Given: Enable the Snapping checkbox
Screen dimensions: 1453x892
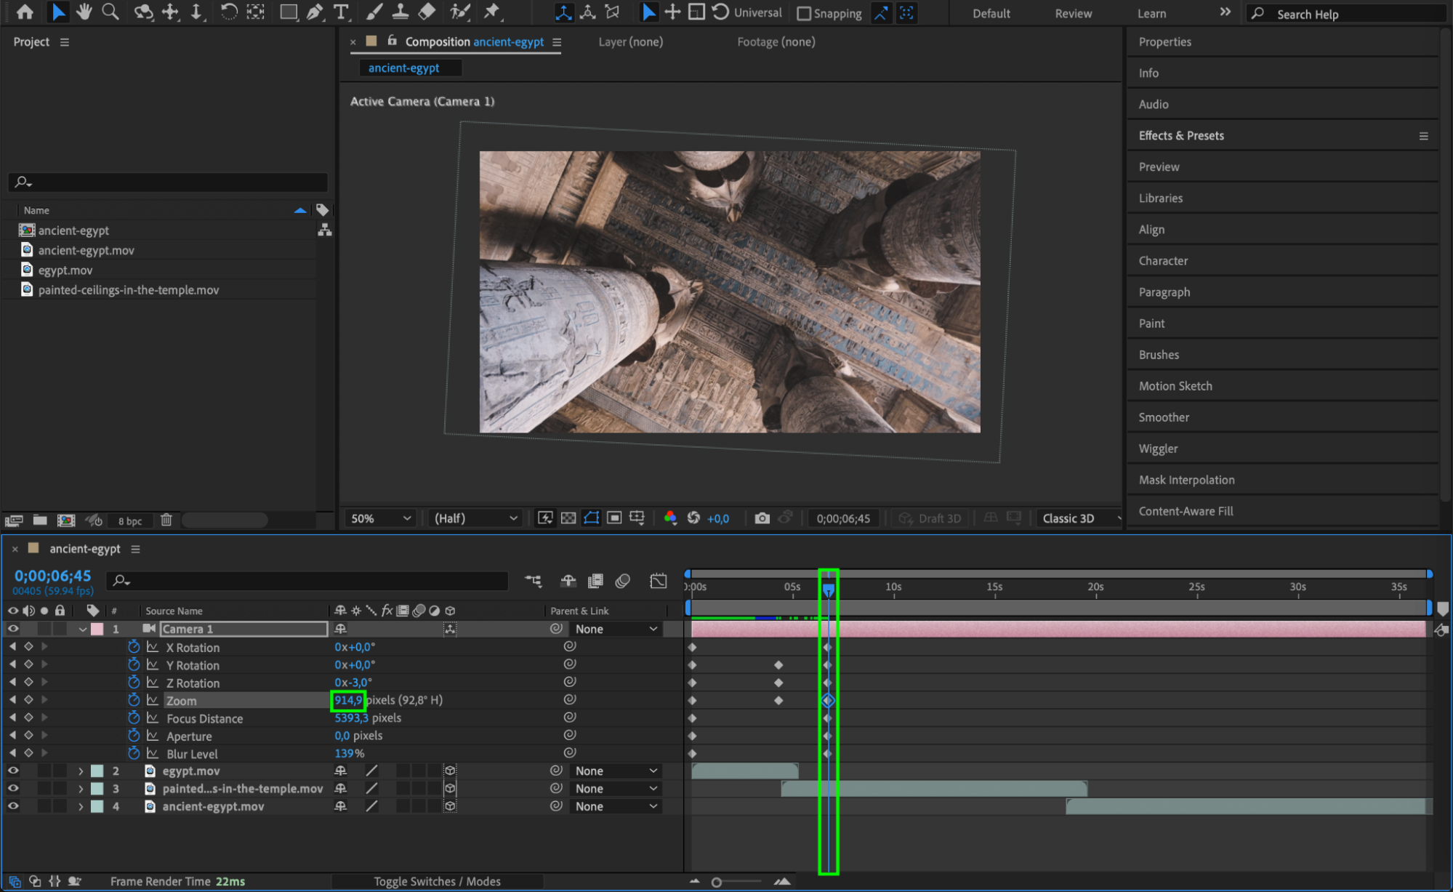Looking at the screenshot, I should (x=804, y=13).
